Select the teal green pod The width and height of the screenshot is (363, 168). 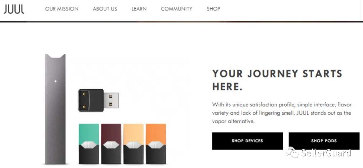(x=89, y=144)
